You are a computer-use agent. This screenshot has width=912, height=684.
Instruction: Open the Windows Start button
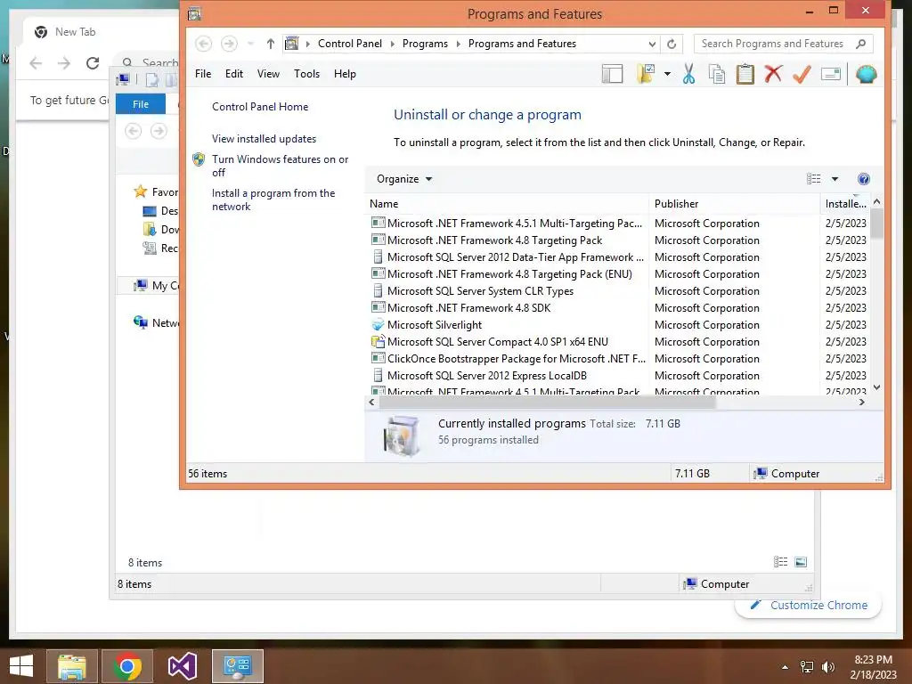pos(21,666)
